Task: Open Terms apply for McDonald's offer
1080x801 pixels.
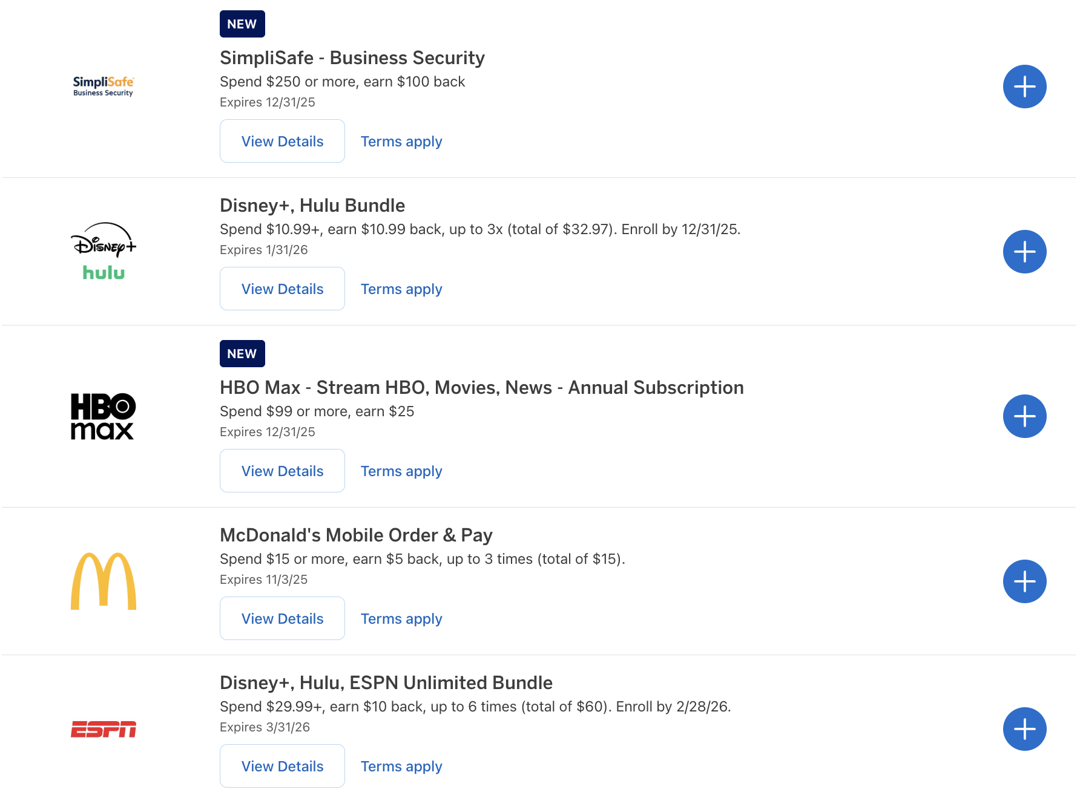Action: click(x=401, y=619)
